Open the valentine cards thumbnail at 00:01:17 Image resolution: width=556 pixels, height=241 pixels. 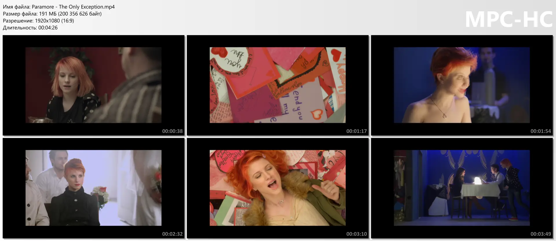(x=278, y=85)
